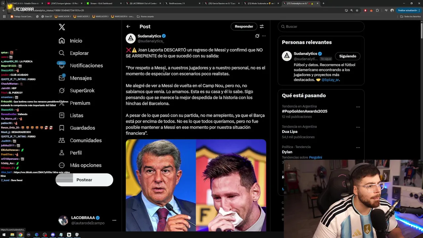Open SuperGrok from the sidebar

[76, 91]
